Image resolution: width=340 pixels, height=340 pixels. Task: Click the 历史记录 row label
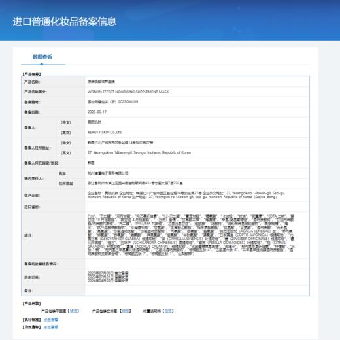click(32, 277)
